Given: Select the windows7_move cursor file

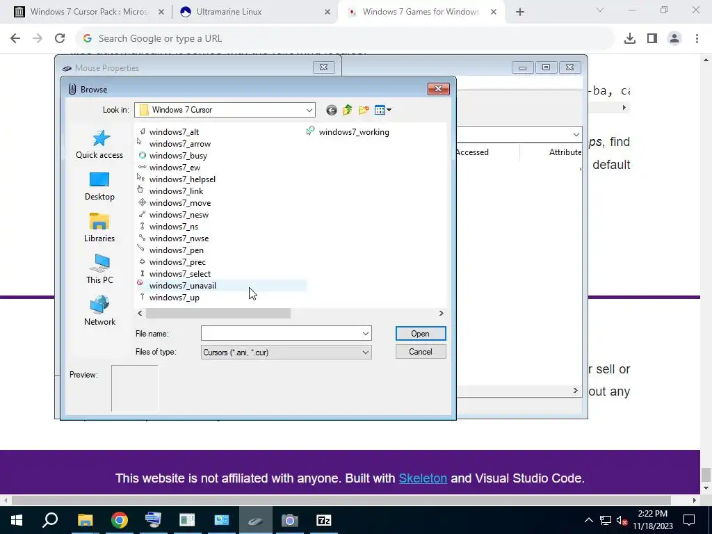Looking at the screenshot, I should [175, 203].
